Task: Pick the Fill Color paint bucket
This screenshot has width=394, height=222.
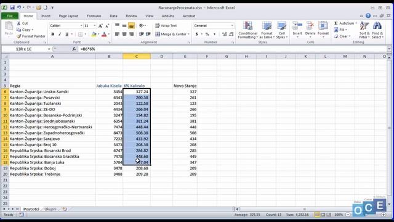Action: [94, 34]
